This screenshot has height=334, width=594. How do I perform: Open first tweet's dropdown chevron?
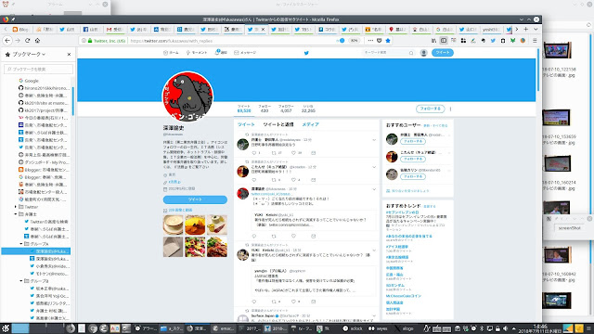(374, 140)
